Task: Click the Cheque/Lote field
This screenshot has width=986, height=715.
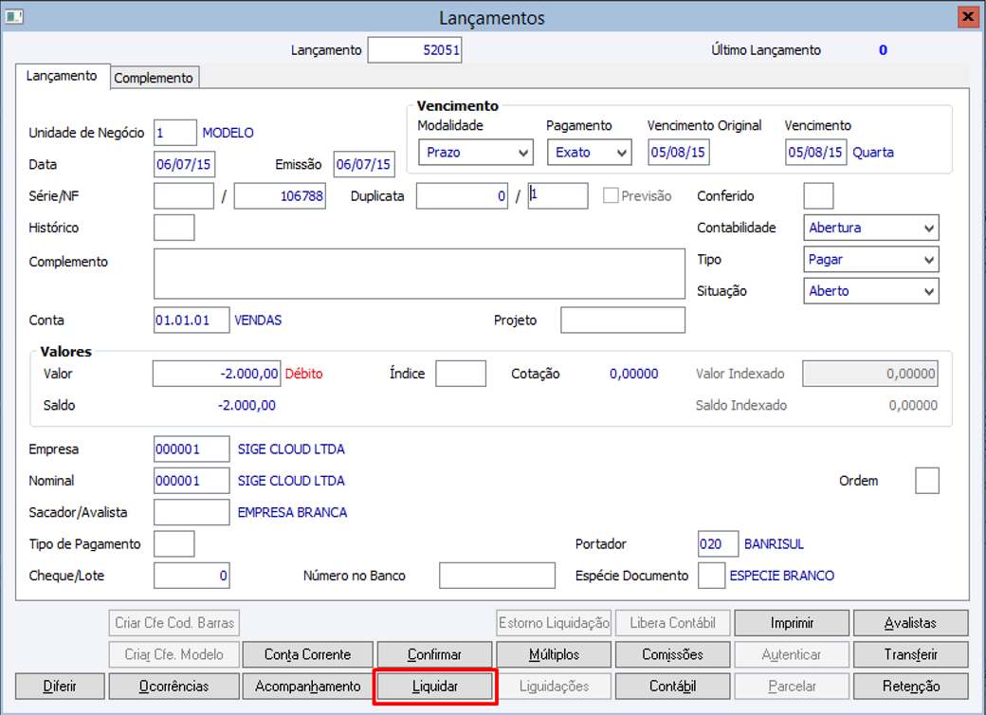Action: coord(192,576)
